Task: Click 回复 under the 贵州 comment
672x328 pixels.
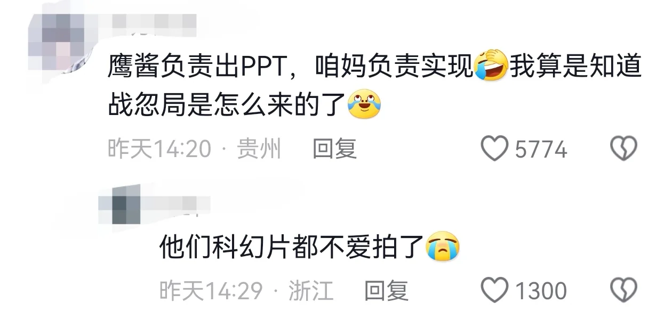Action: (334, 149)
